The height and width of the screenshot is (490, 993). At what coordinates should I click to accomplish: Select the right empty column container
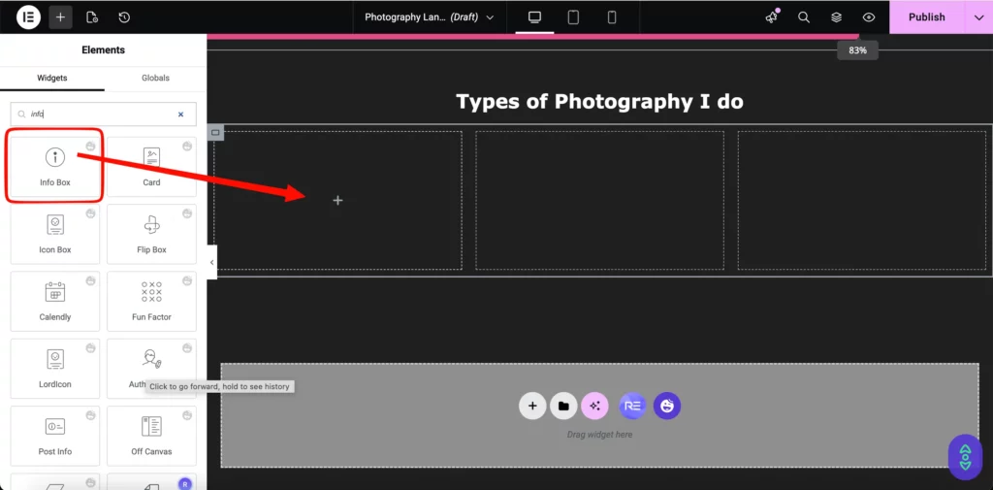(x=862, y=200)
